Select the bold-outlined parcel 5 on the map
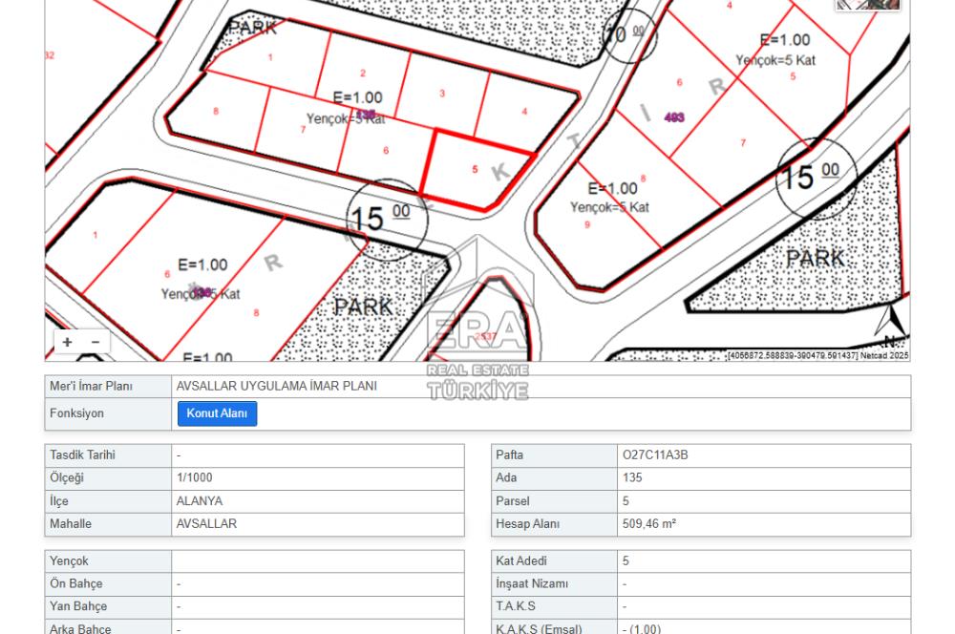The image size is (955, 634). point(476,170)
